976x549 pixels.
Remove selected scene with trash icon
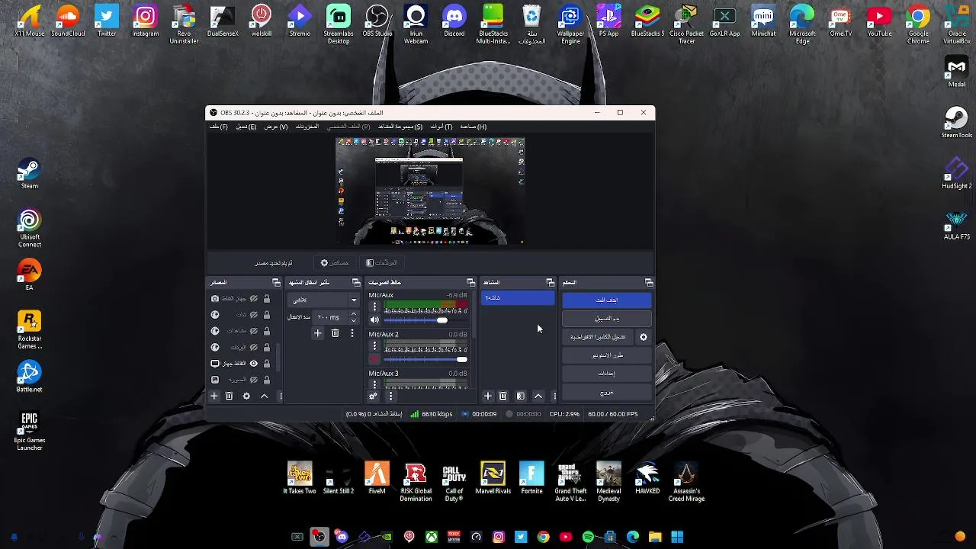pyautogui.click(x=503, y=396)
